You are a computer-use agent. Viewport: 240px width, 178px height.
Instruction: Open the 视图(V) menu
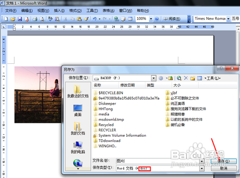(x=43, y=11)
